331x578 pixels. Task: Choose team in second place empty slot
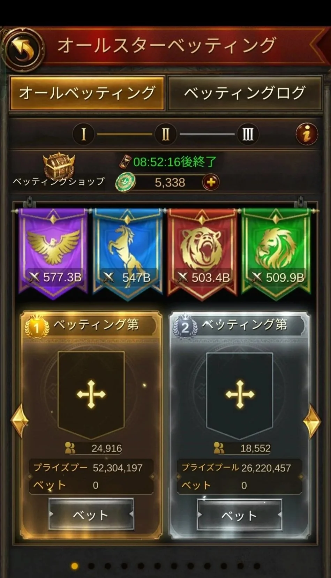coord(240,395)
